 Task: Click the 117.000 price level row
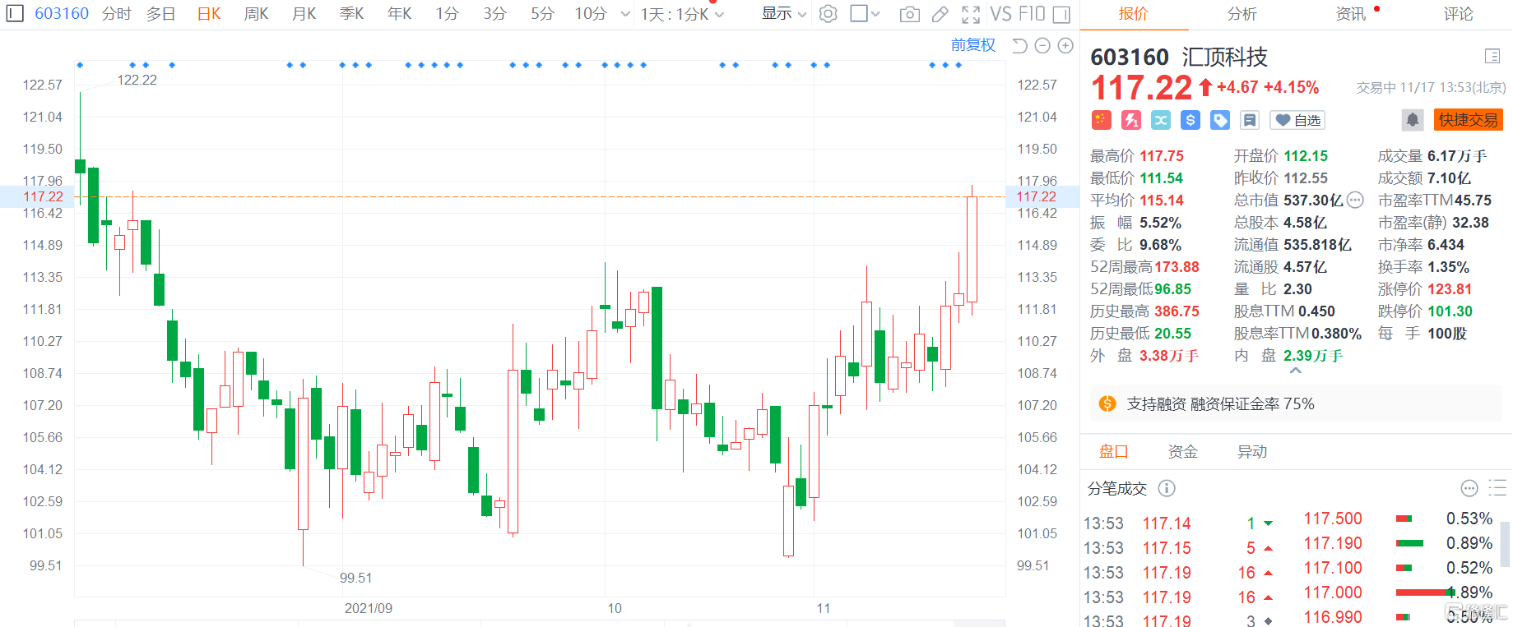[1397, 592]
